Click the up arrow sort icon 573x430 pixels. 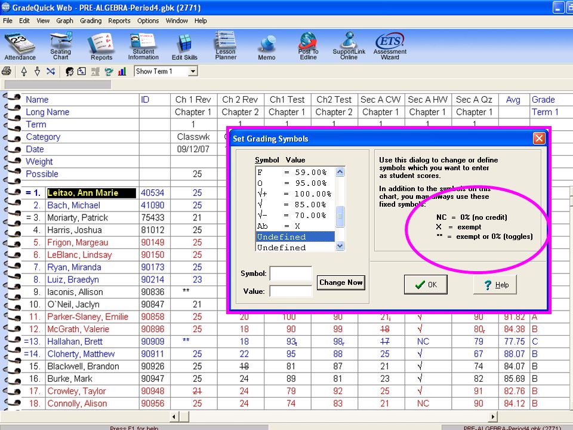point(24,71)
